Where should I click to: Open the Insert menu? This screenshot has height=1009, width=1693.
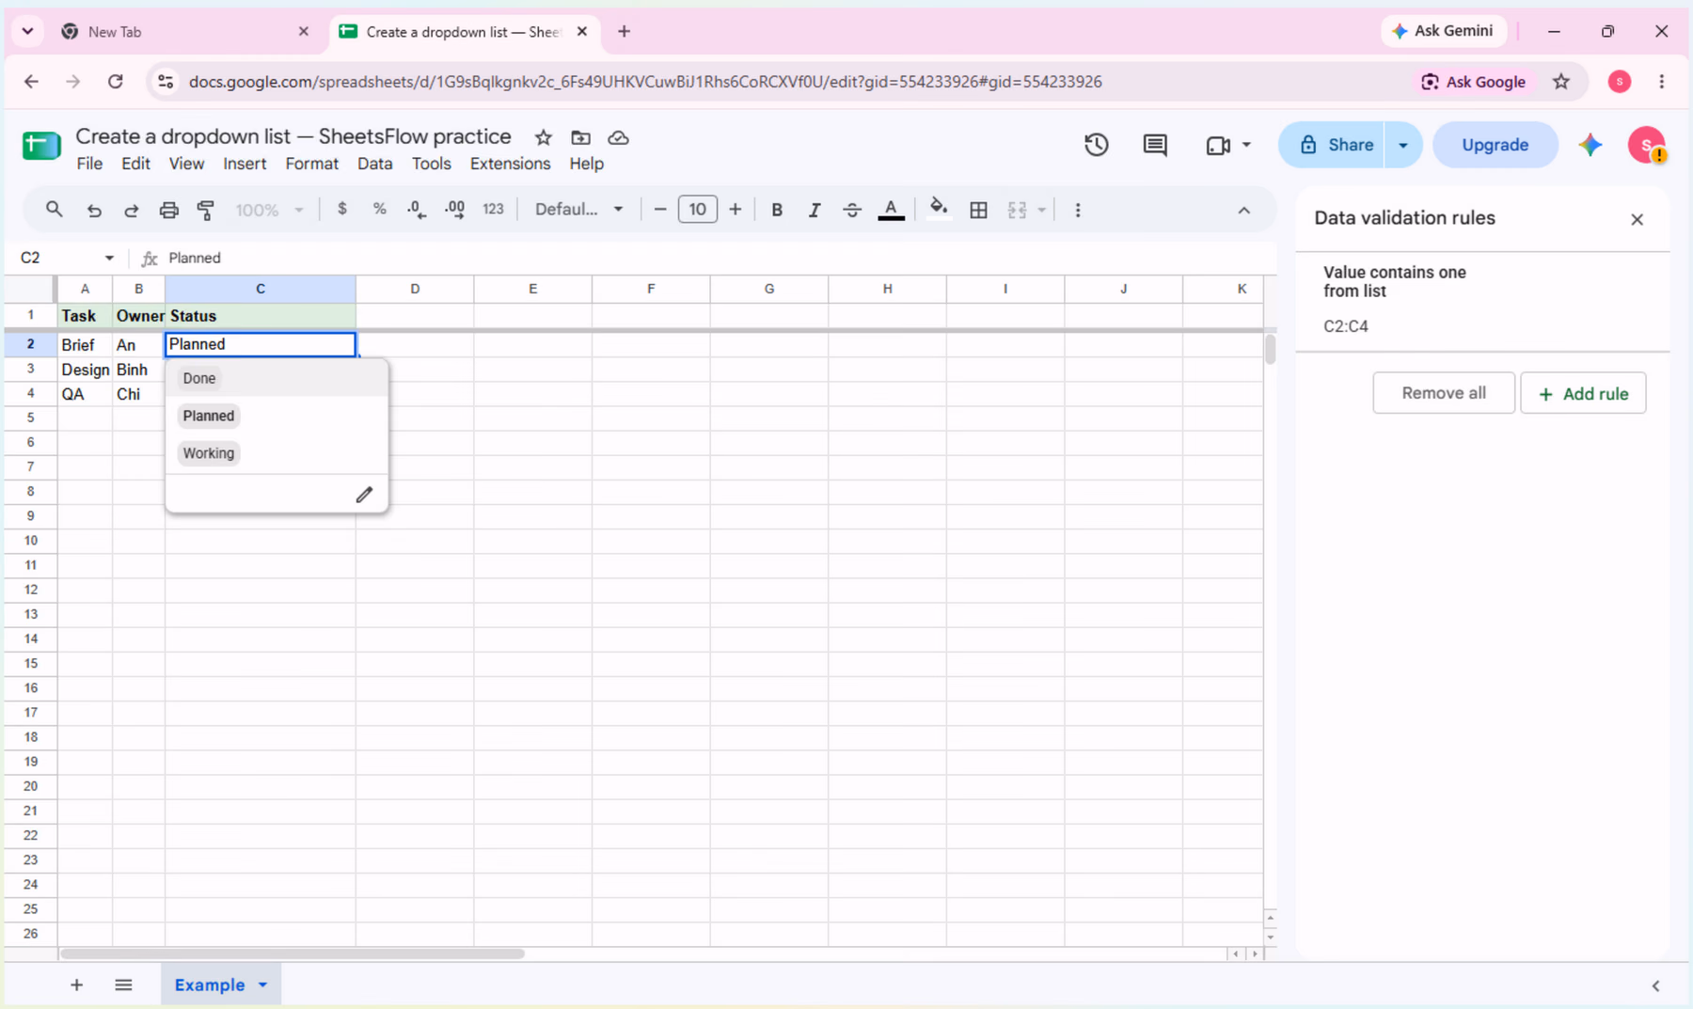click(x=245, y=164)
